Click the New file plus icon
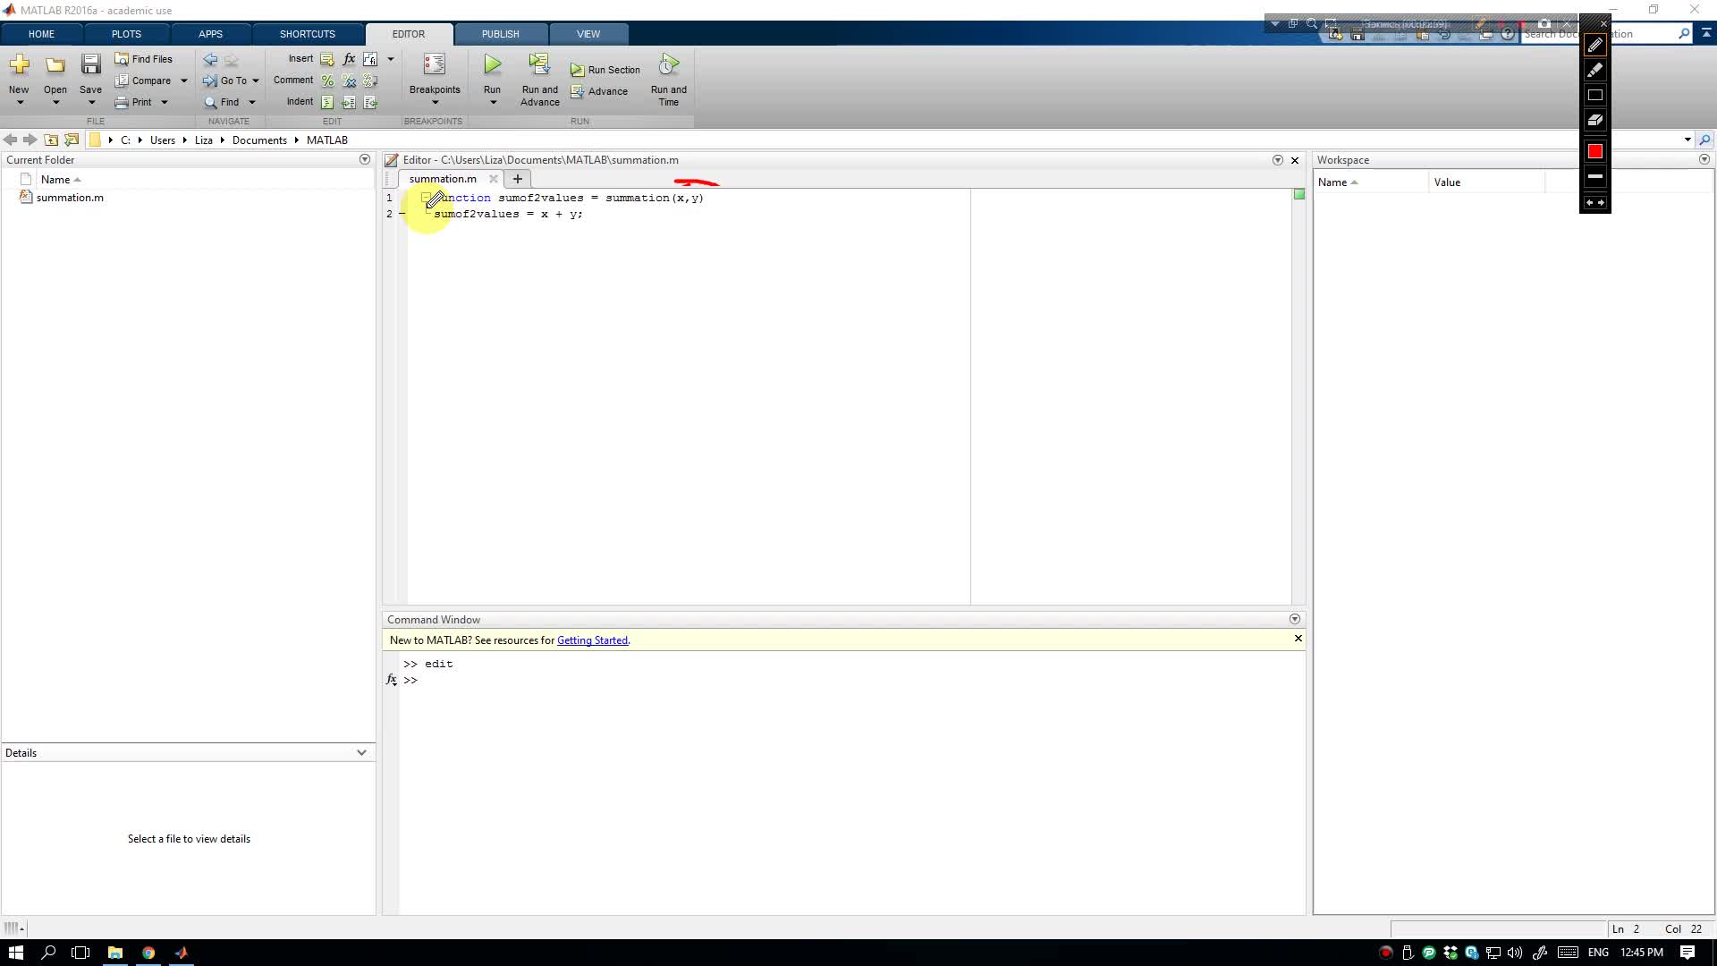The height and width of the screenshot is (966, 1717). [19, 64]
